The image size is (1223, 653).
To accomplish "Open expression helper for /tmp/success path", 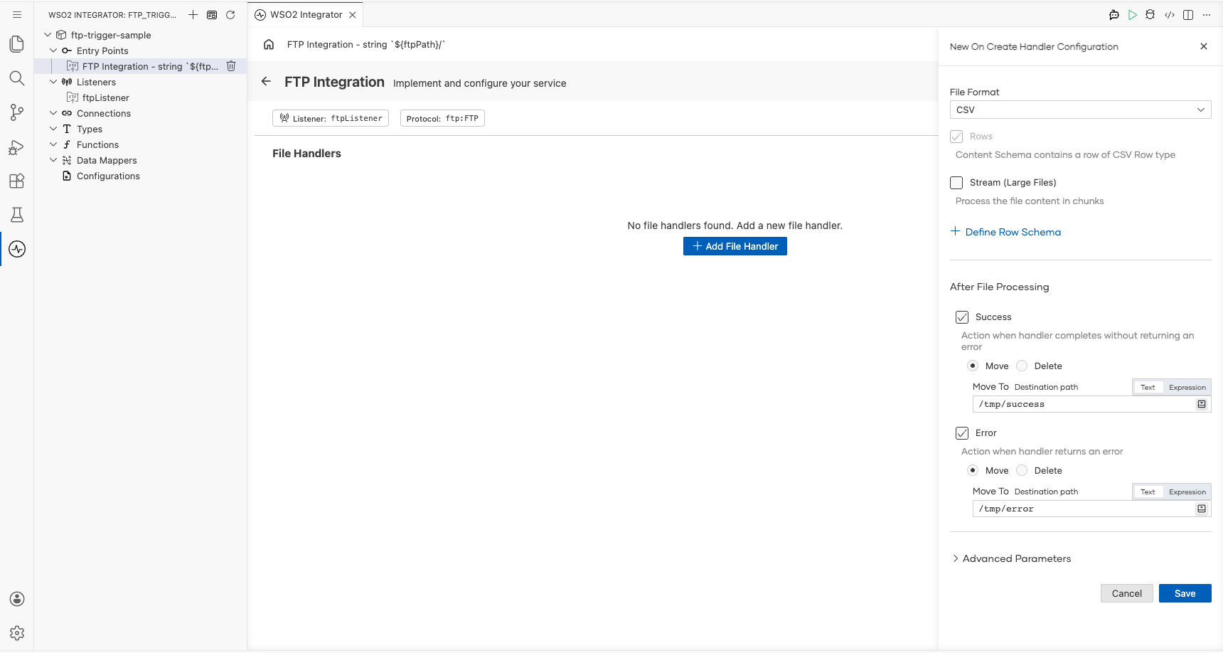I will pyautogui.click(x=1202, y=404).
